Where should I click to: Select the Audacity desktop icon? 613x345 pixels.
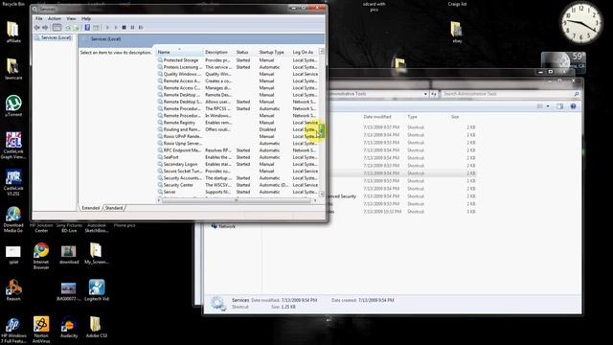69,328
